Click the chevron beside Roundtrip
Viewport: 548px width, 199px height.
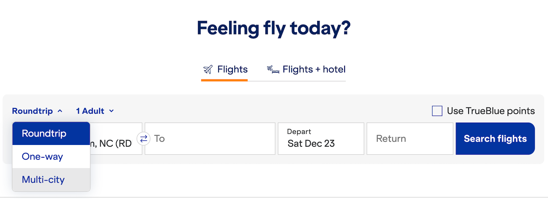pos(60,111)
